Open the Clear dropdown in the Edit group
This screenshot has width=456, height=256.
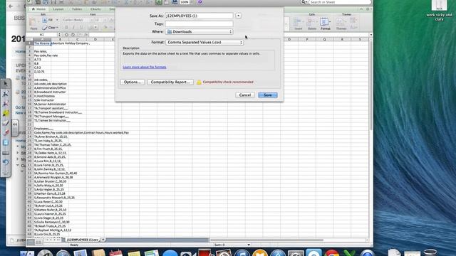(50, 28)
